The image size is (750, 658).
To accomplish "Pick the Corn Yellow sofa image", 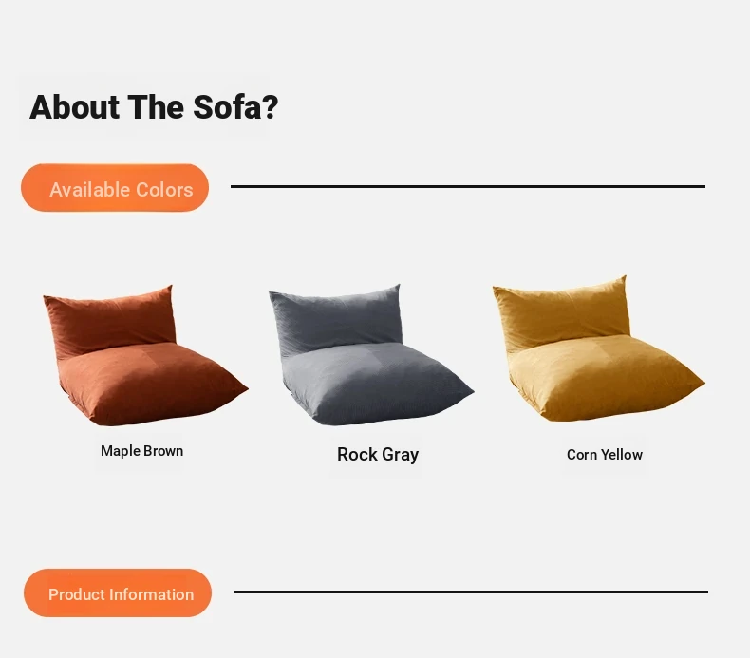I will (596, 349).
